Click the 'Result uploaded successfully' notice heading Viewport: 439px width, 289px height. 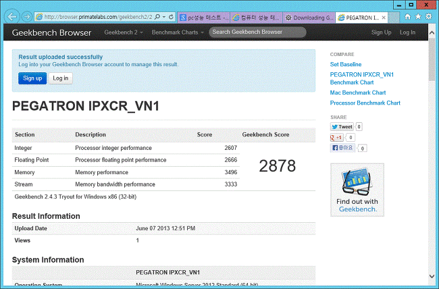point(61,57)
